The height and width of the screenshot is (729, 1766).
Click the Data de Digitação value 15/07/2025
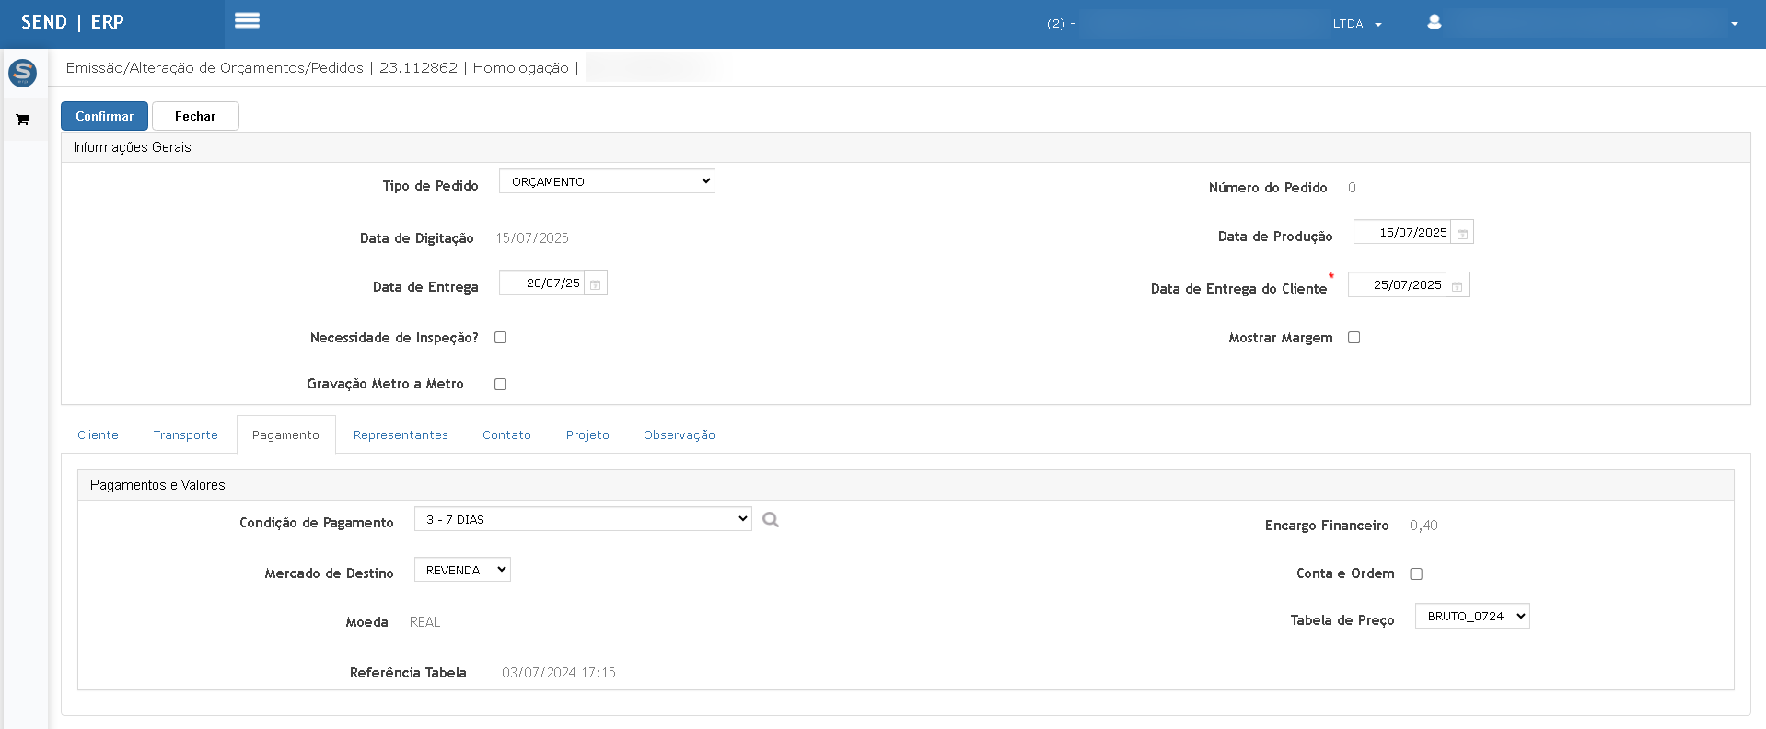532,238
